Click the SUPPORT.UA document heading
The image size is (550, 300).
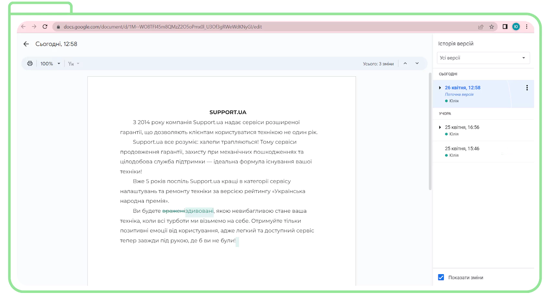pos(228,112)
